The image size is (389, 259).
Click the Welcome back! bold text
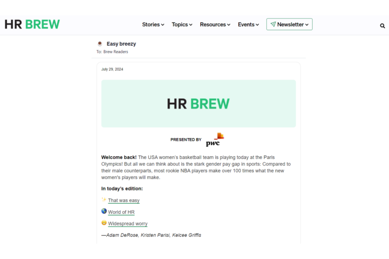point(119,157)
